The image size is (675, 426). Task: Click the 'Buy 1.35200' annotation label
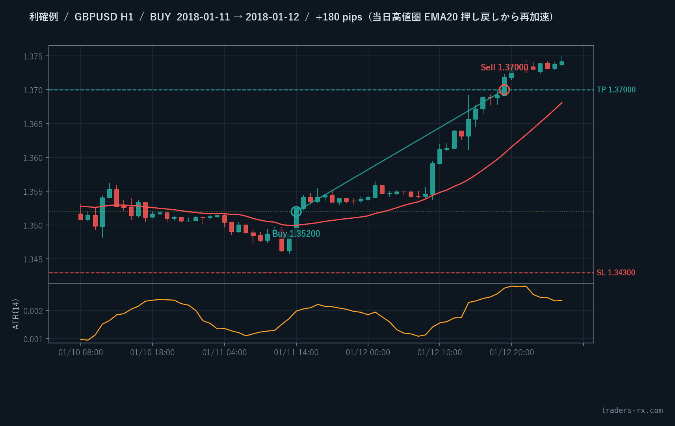pos(296,234)
